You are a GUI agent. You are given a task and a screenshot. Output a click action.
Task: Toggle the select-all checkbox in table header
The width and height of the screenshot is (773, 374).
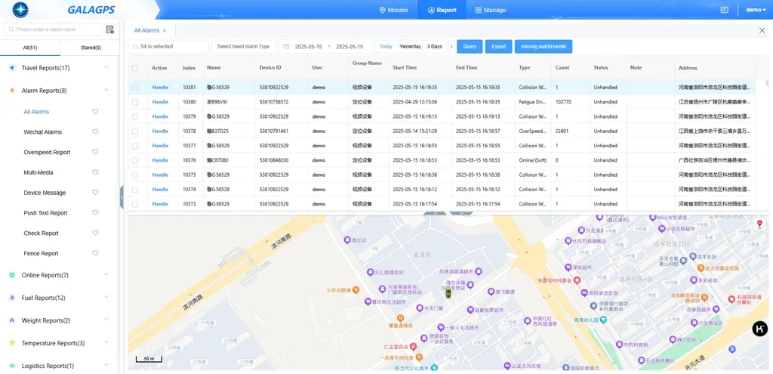click(135, 68)
